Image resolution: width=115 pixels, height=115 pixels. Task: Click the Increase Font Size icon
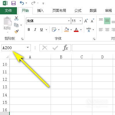[x=86, y=21]
